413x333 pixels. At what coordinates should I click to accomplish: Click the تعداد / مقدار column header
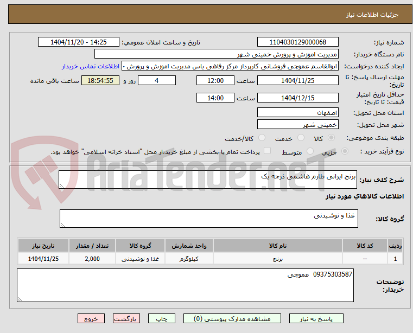coord(92,246)
